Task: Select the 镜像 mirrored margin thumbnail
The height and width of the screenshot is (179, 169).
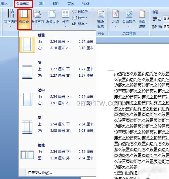Action: pyautogui.click(x=27, y=155)
